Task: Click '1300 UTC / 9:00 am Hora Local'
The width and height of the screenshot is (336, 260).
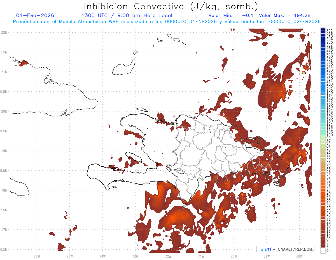Action: tap(127, 15)
